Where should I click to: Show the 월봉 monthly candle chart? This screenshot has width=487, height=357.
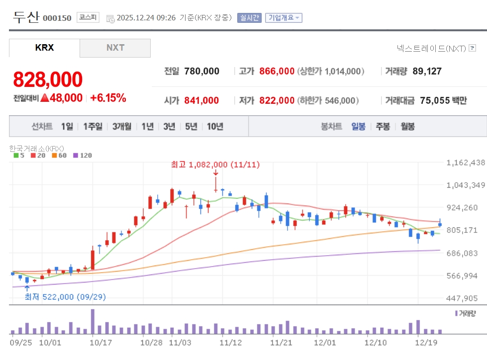[x=407, y=127]
